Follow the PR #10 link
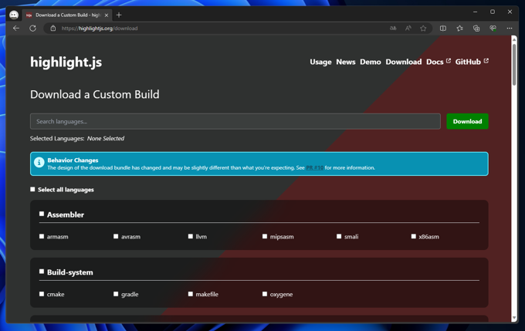 [x=315, y=167]
